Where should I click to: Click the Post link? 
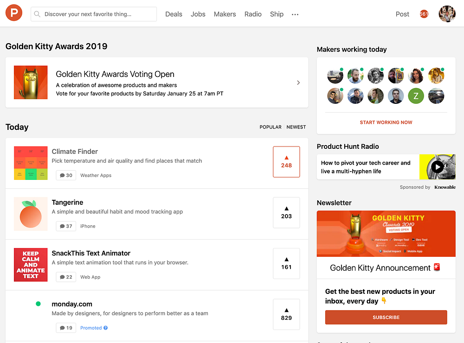tap(402, 14)
